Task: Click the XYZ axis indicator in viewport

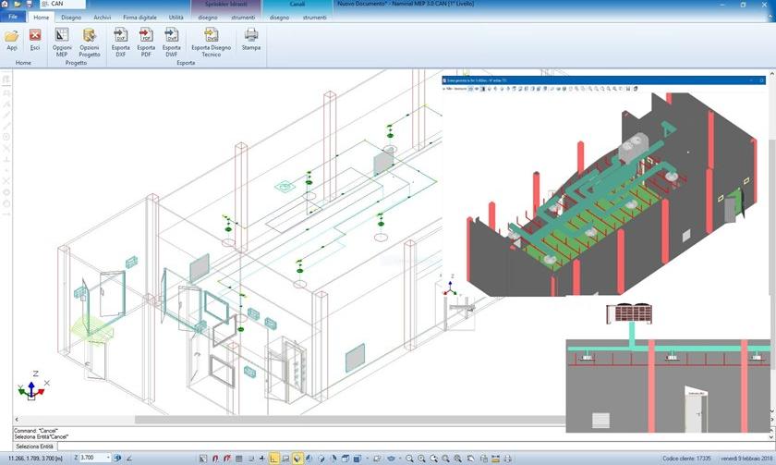Action: point(32,388)
